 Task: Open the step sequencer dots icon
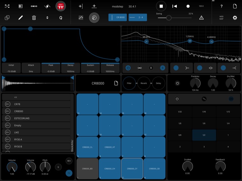coord(34,6)
